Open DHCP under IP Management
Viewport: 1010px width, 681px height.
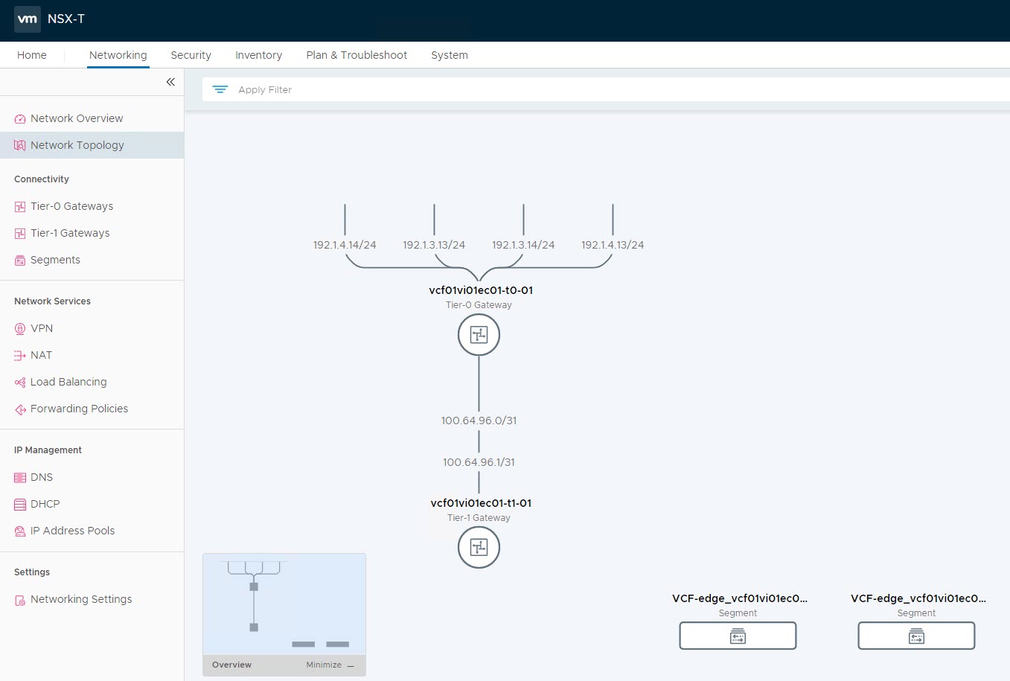pyautogui.click(x=45, y=504)
